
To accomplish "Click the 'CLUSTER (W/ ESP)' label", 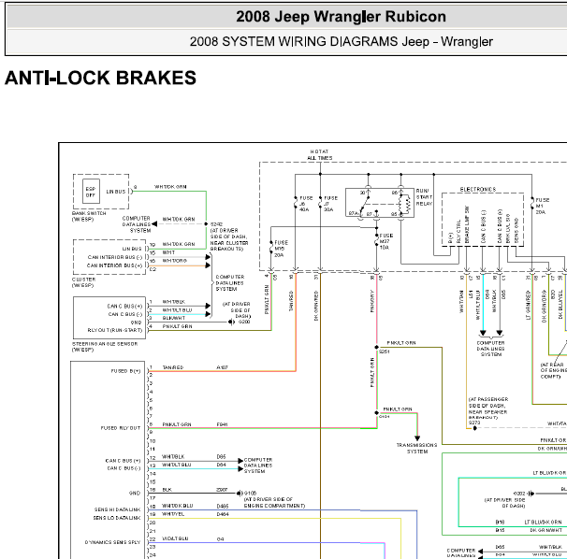I will [x=83, y=282].
